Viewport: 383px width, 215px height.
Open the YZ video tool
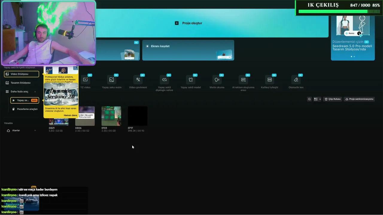tap(85, 80)
